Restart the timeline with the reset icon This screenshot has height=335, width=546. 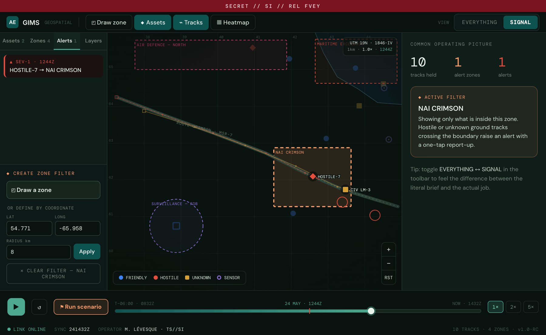click(39, 307)
